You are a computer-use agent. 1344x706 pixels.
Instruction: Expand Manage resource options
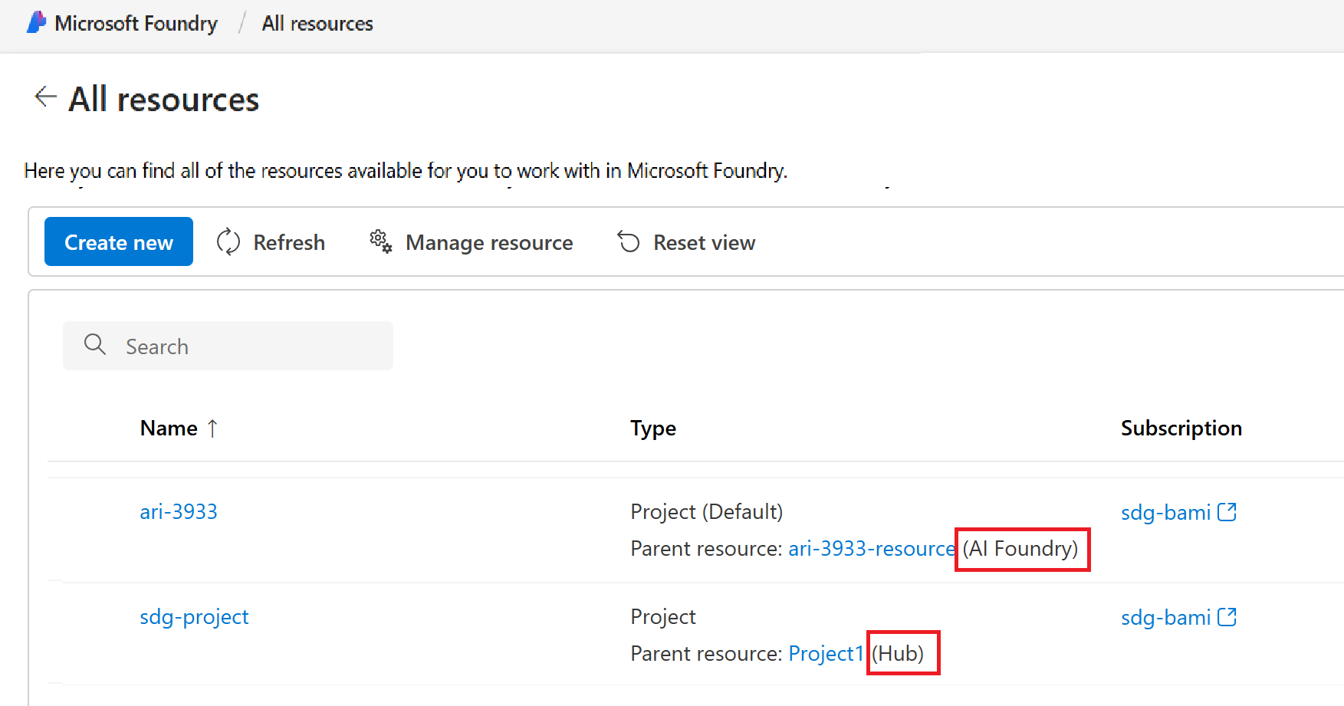[x=489, y=241]
